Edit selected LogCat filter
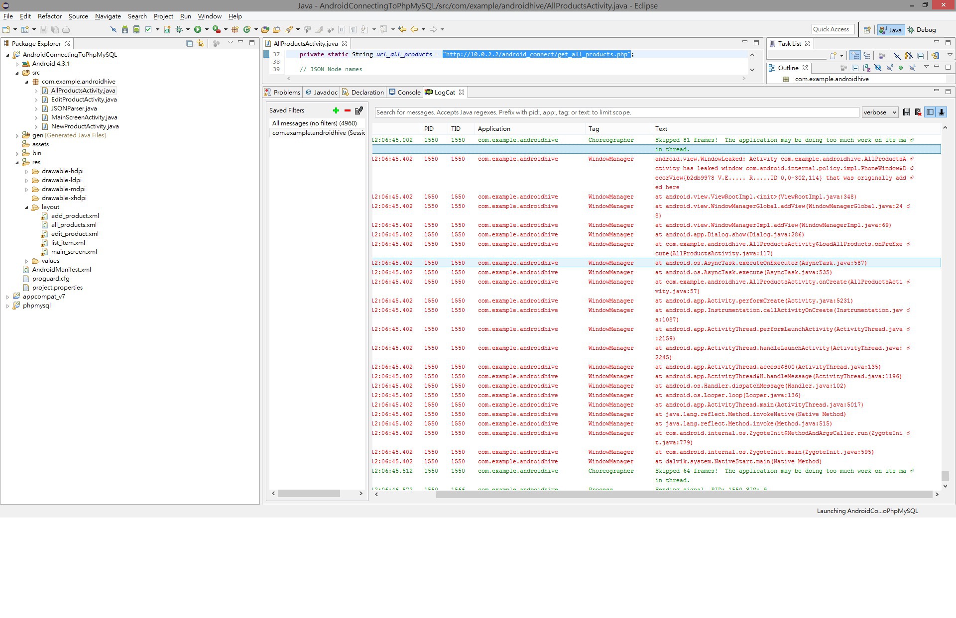Screen dimensions: 956x618 point(359,110)
